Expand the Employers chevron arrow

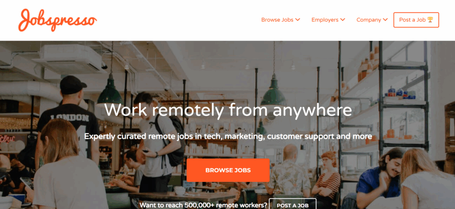point(343,20)
